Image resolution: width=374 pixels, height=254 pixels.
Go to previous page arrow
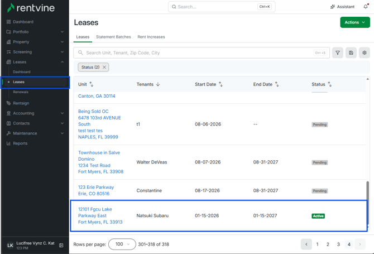pyautogui.click(x=306, y=244)
